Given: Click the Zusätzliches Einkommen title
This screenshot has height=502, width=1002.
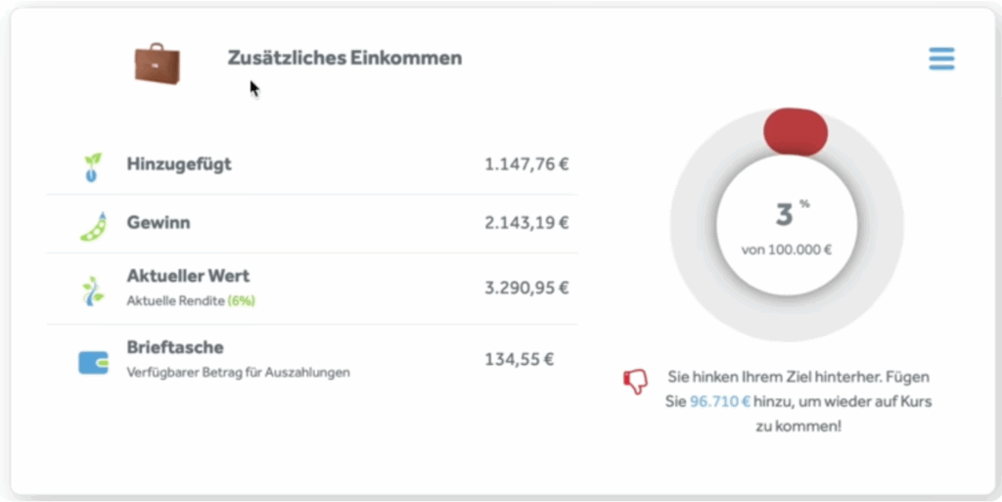Looking at the screenshot, I should [344, 58].
